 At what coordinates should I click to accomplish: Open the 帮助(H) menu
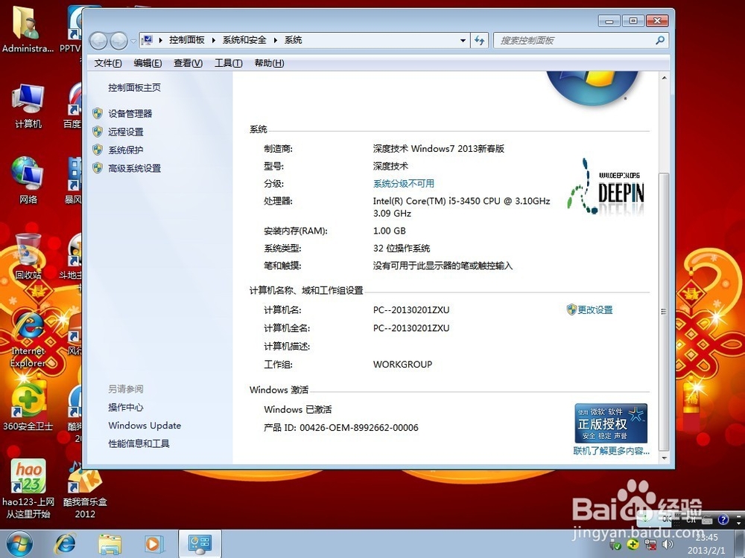click(270, 63)
